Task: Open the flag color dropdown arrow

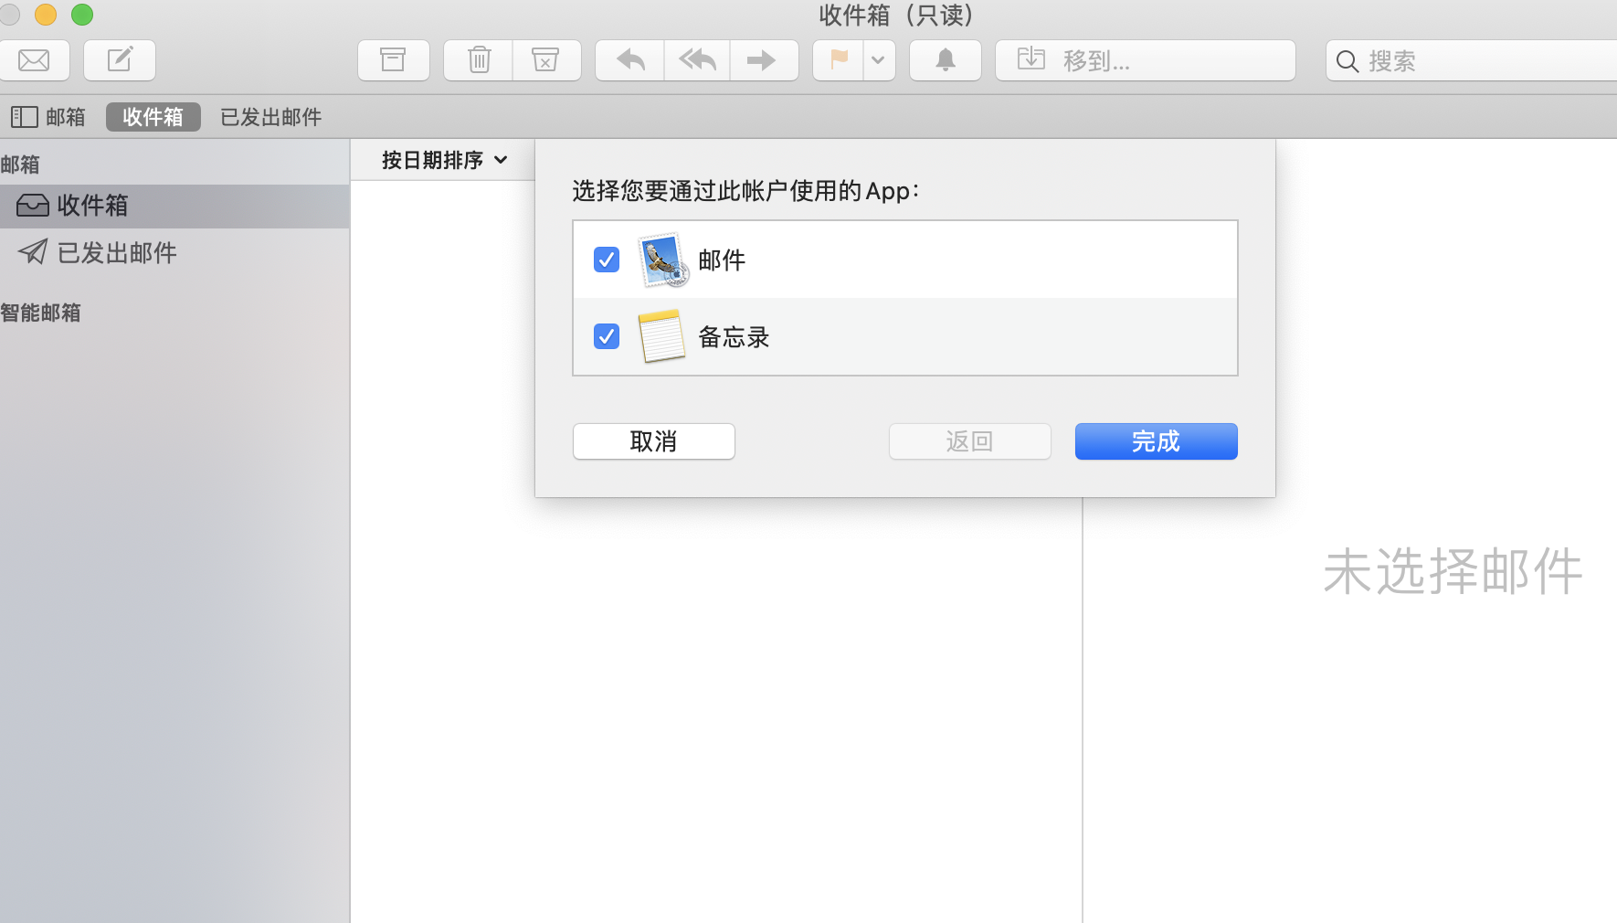Action: click(879, 60)
